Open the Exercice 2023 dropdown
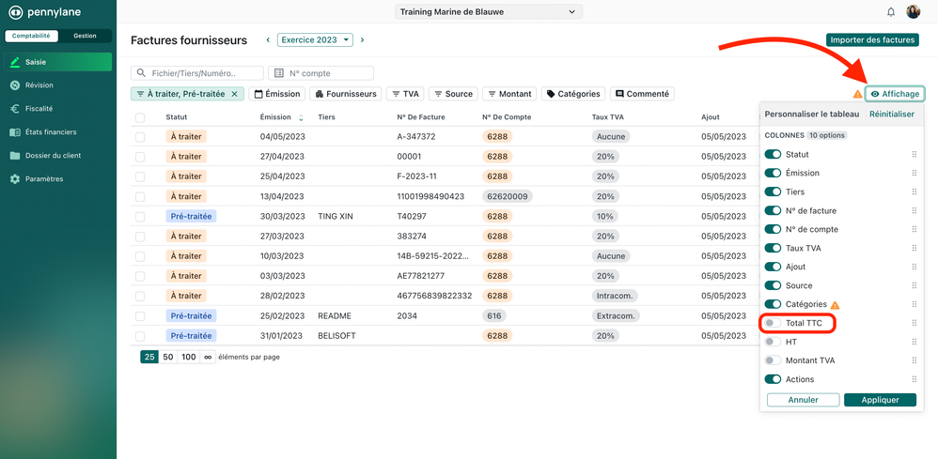The image size is (938, 459). click(x=315, y=40)
